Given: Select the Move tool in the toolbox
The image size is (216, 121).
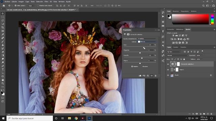Looking at the screenshot, I should pos(3,13).
